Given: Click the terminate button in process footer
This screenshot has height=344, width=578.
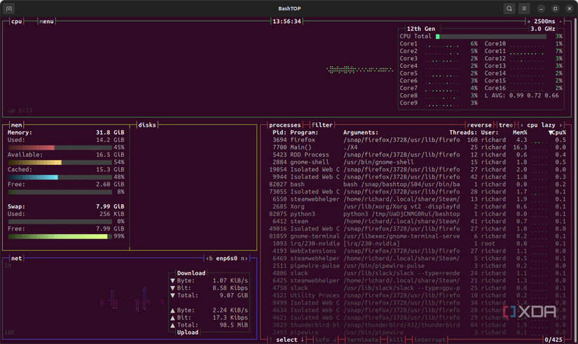Looking at the screenshot, I should coord(362,340).
